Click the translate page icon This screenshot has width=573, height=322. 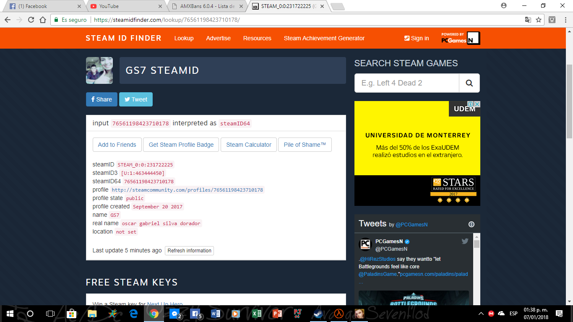[528, 20]
